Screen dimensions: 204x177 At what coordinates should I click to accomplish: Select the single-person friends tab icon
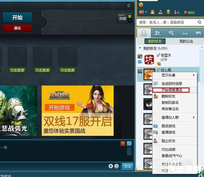click(144, 33)
